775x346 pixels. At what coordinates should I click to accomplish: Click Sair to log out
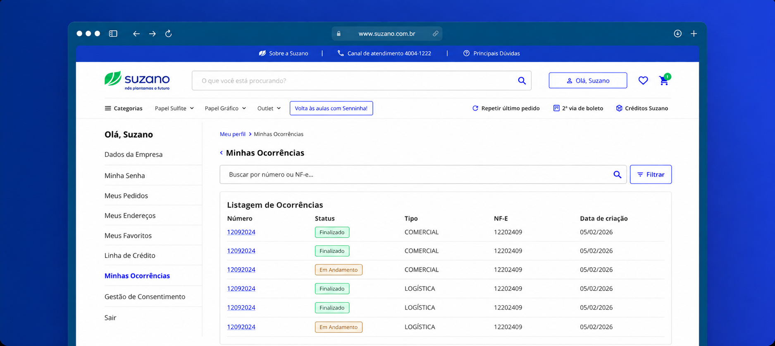coord(110,318)
